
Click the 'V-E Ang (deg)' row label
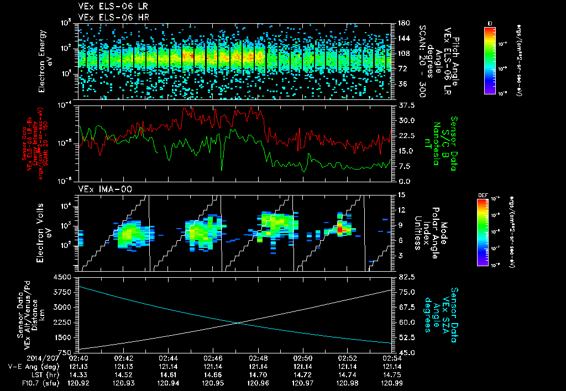tap(33, 367)
